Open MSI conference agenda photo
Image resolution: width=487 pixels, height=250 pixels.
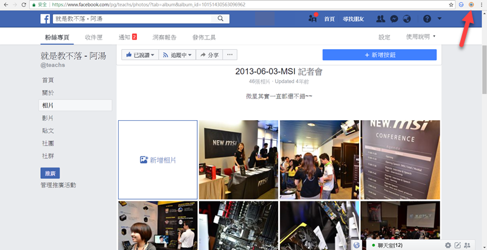click(x=401, y=160)
